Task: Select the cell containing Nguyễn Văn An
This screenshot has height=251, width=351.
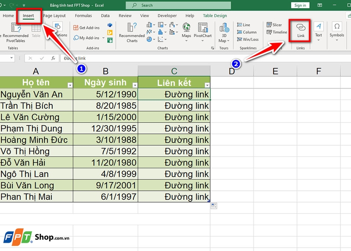Action: coord(36,94)
